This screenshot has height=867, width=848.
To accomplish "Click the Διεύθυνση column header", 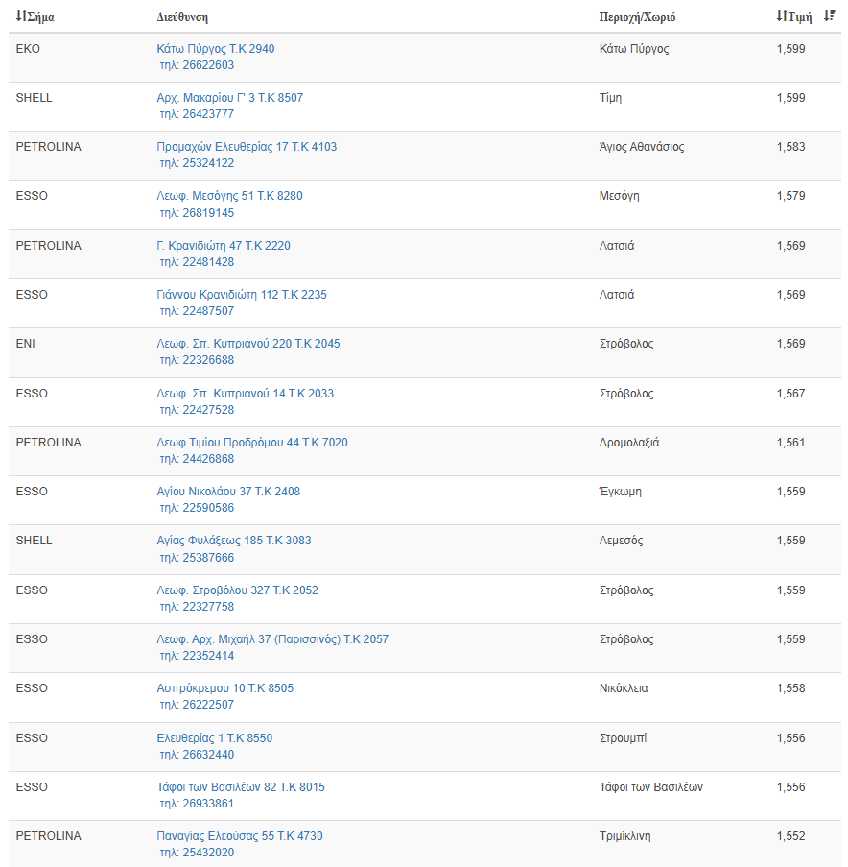I will coord(182,17).
